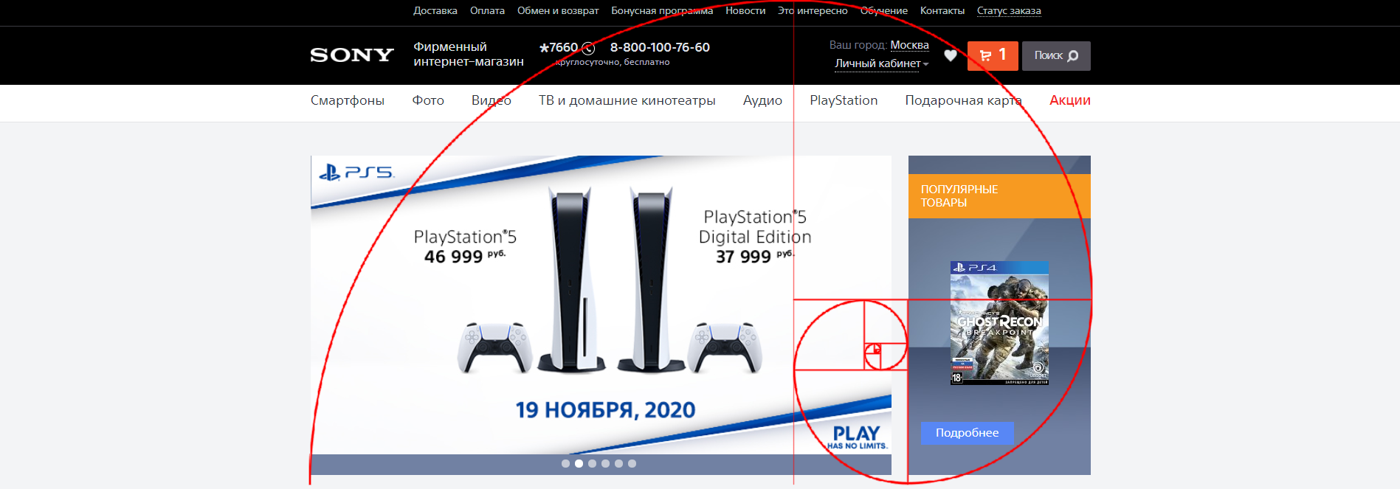
Task: Open the Обмен и возврат link
Action: click(558, 10)
